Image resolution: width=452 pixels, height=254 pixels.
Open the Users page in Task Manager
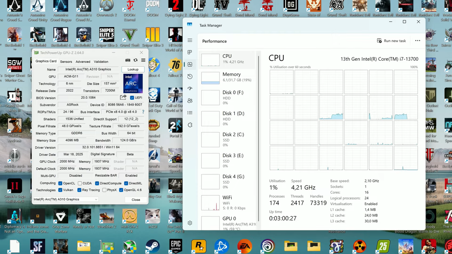(190, 100)
